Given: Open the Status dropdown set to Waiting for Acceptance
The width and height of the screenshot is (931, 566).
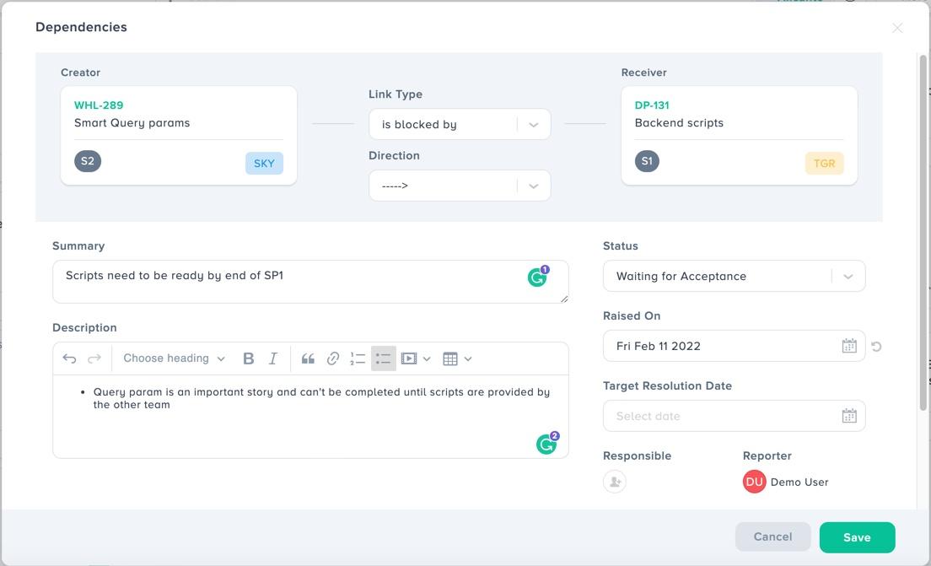Looking at the screenshot, I should pyautogui.click(x=734, y=276).
